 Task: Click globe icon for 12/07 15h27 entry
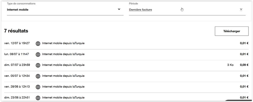[38, 43]
